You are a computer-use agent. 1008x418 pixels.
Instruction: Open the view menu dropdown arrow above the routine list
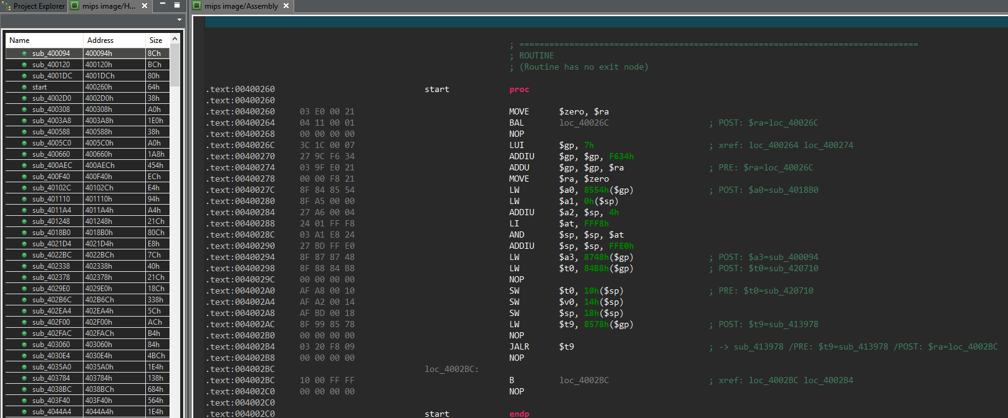click(180, 20)
